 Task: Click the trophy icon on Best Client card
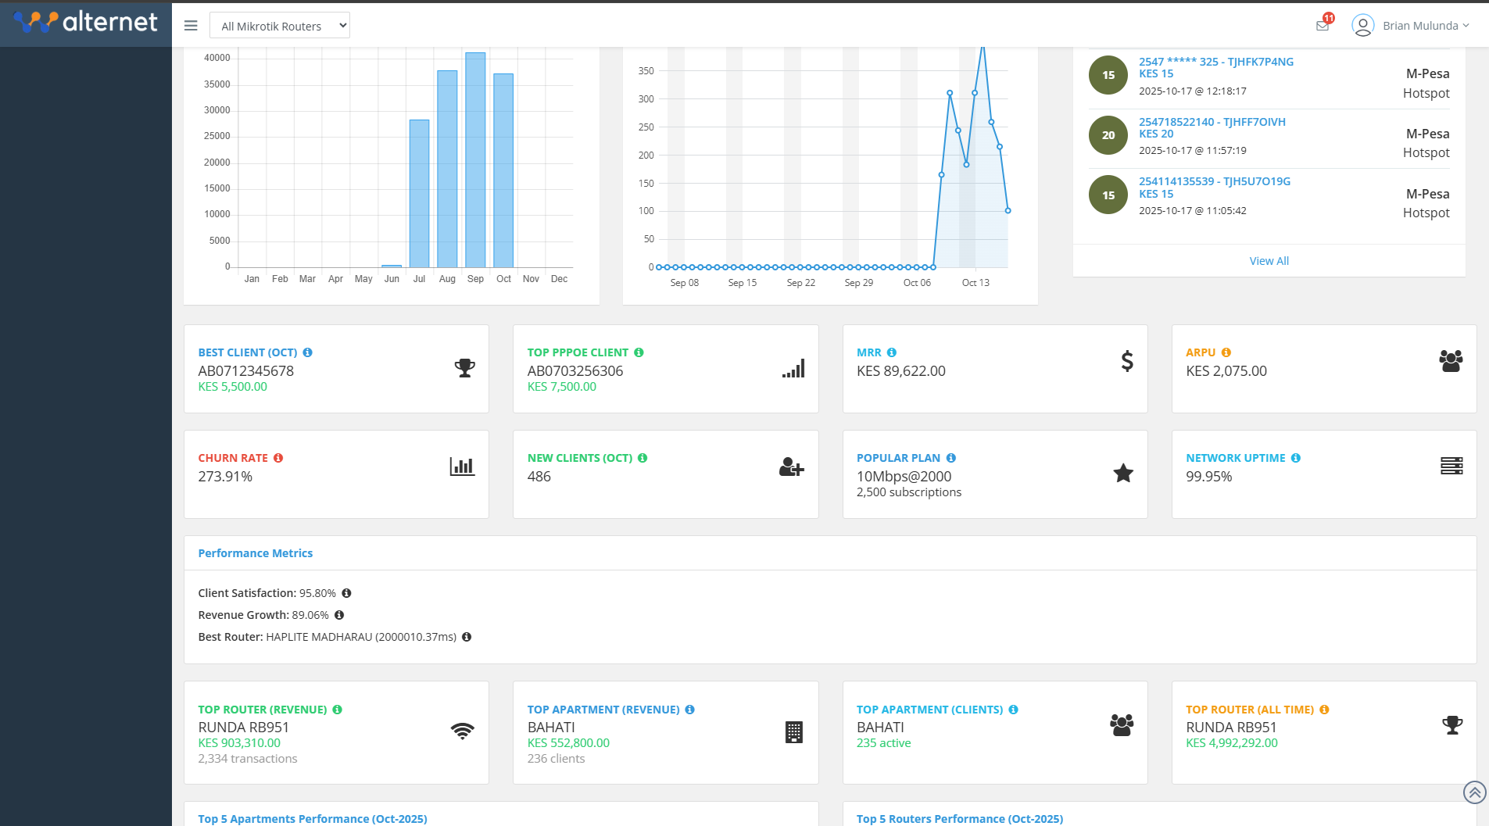[x=464, y=367]
